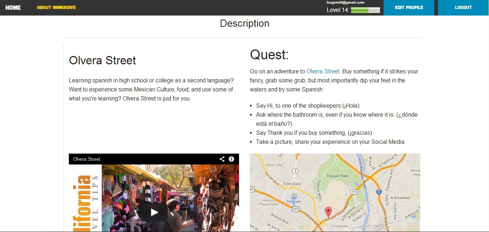The width and height of the screenshot is (489, 232).
Task: Play the Olvera Street video
Action: (154, 212)
